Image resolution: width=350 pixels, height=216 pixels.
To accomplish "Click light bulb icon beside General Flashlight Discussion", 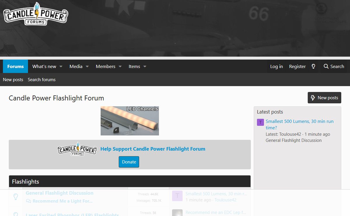I will click(16, 197).
